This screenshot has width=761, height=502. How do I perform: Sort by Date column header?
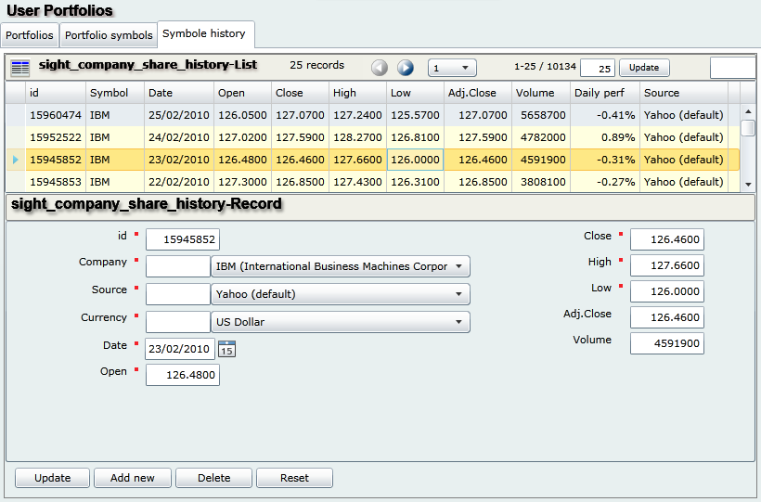pos(179,93)
